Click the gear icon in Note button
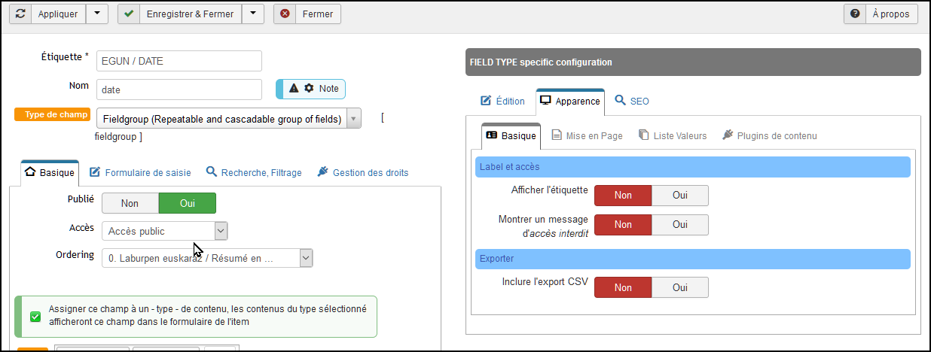This screenshot has width=931, height=352. click(309, 89)
